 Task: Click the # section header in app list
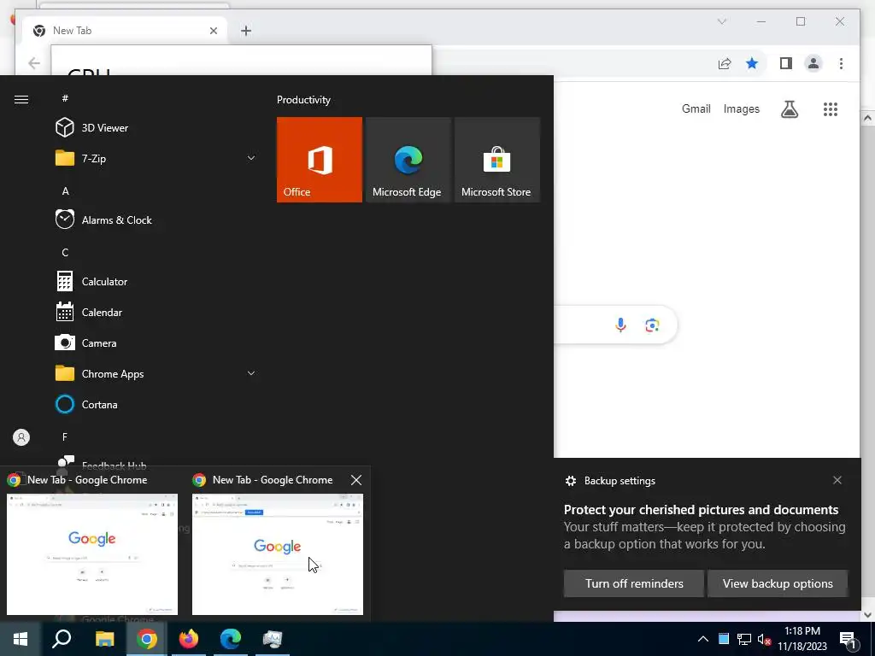tap(65, 98)
